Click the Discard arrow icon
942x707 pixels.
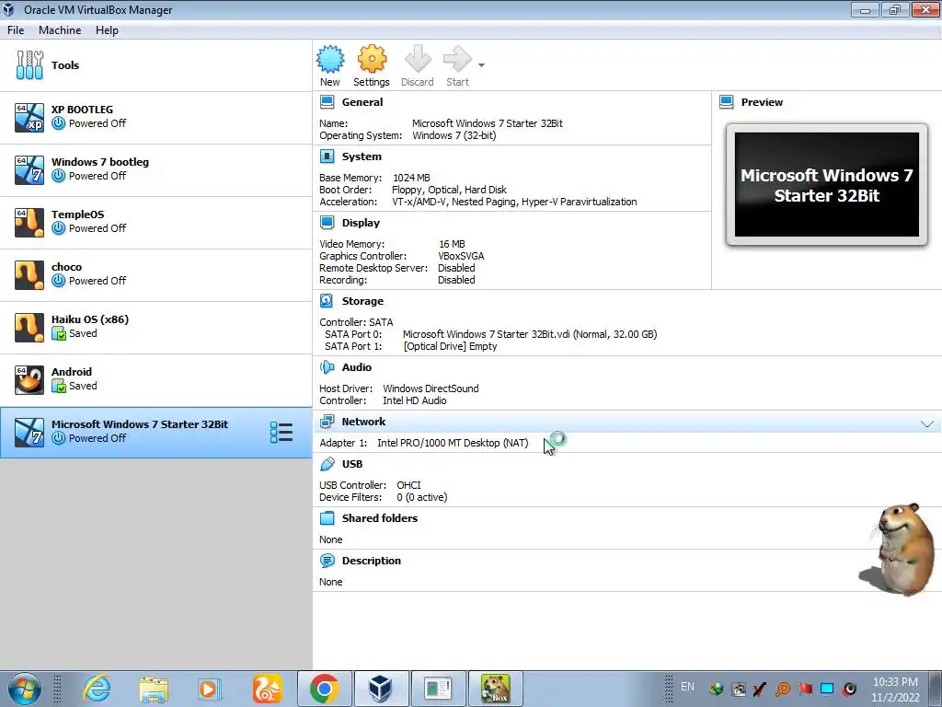click(x=418, y=59)
